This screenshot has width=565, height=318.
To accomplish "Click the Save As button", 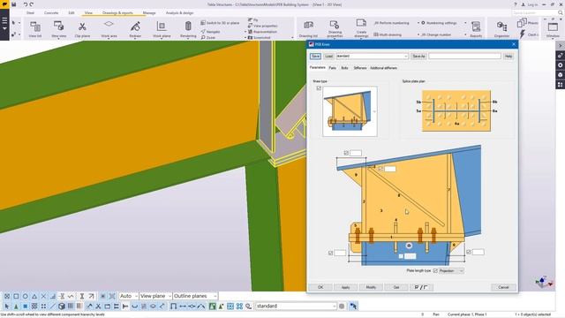I will (x=418, y=57).
